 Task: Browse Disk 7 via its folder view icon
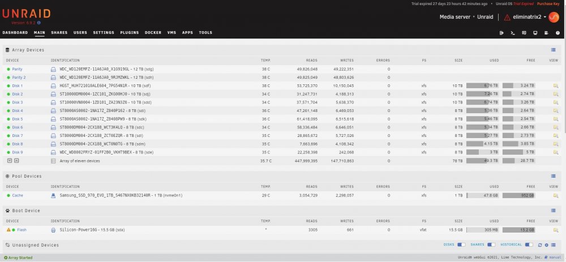click(x=556, y=136)
